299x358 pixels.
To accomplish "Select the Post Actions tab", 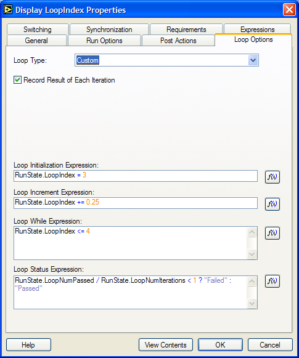I will coord(178,41).
